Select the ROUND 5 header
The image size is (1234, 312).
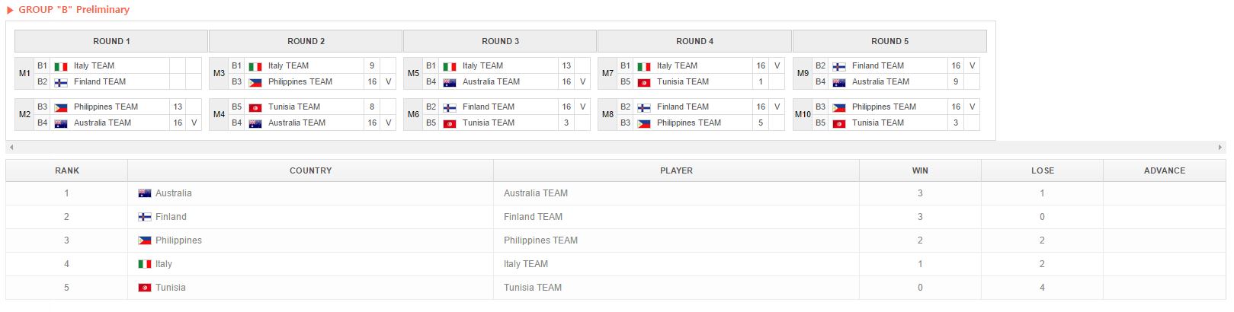889,41
